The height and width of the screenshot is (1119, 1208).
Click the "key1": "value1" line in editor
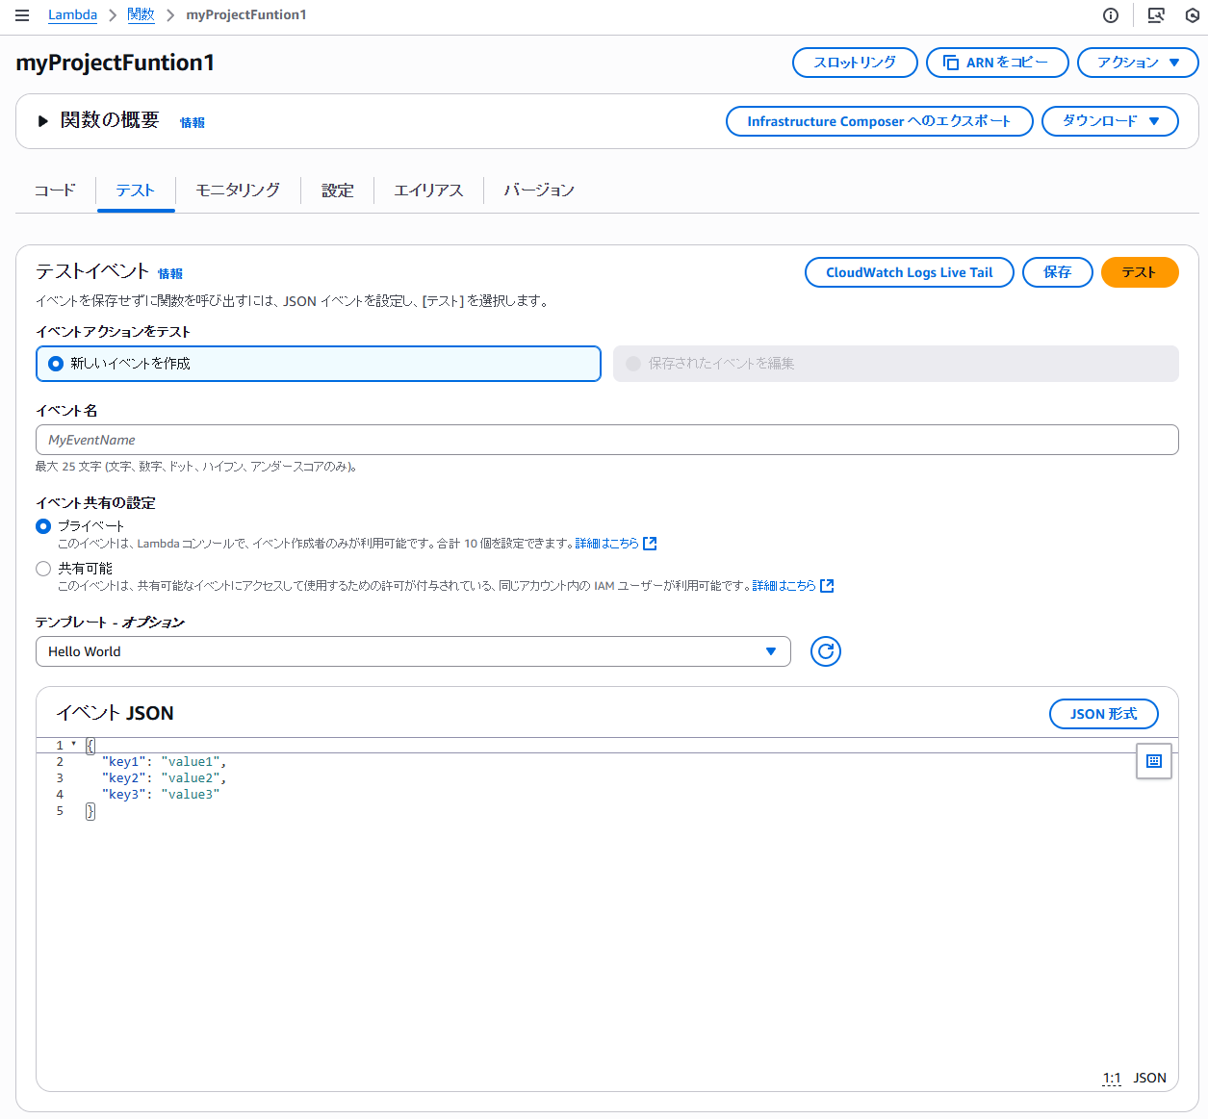coord(164,762)
